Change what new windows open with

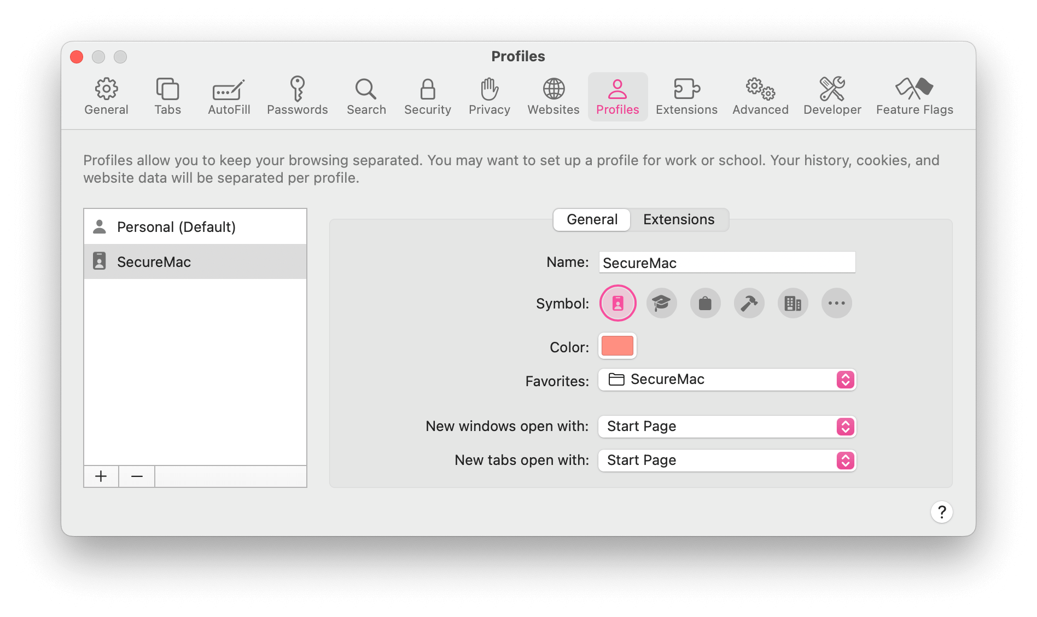pos(844,427)
